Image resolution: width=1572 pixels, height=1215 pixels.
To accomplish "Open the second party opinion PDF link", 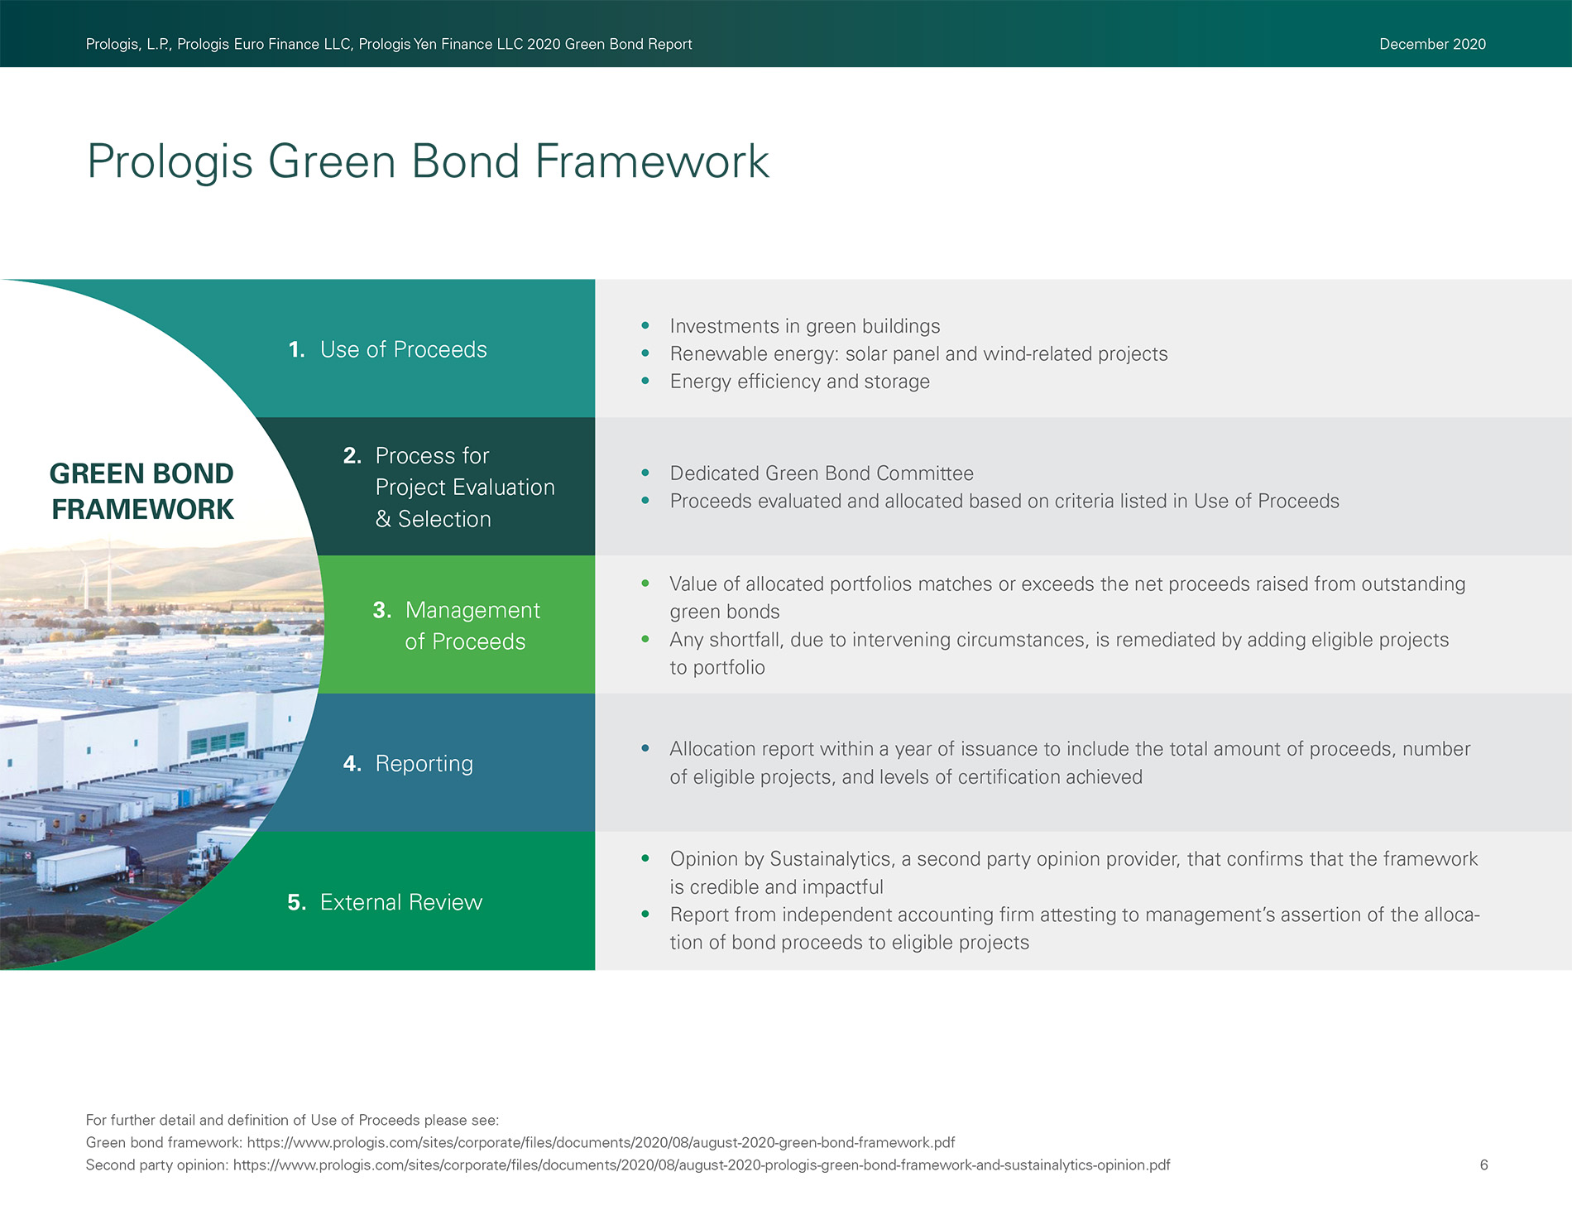I will (x=701, y=1165).
